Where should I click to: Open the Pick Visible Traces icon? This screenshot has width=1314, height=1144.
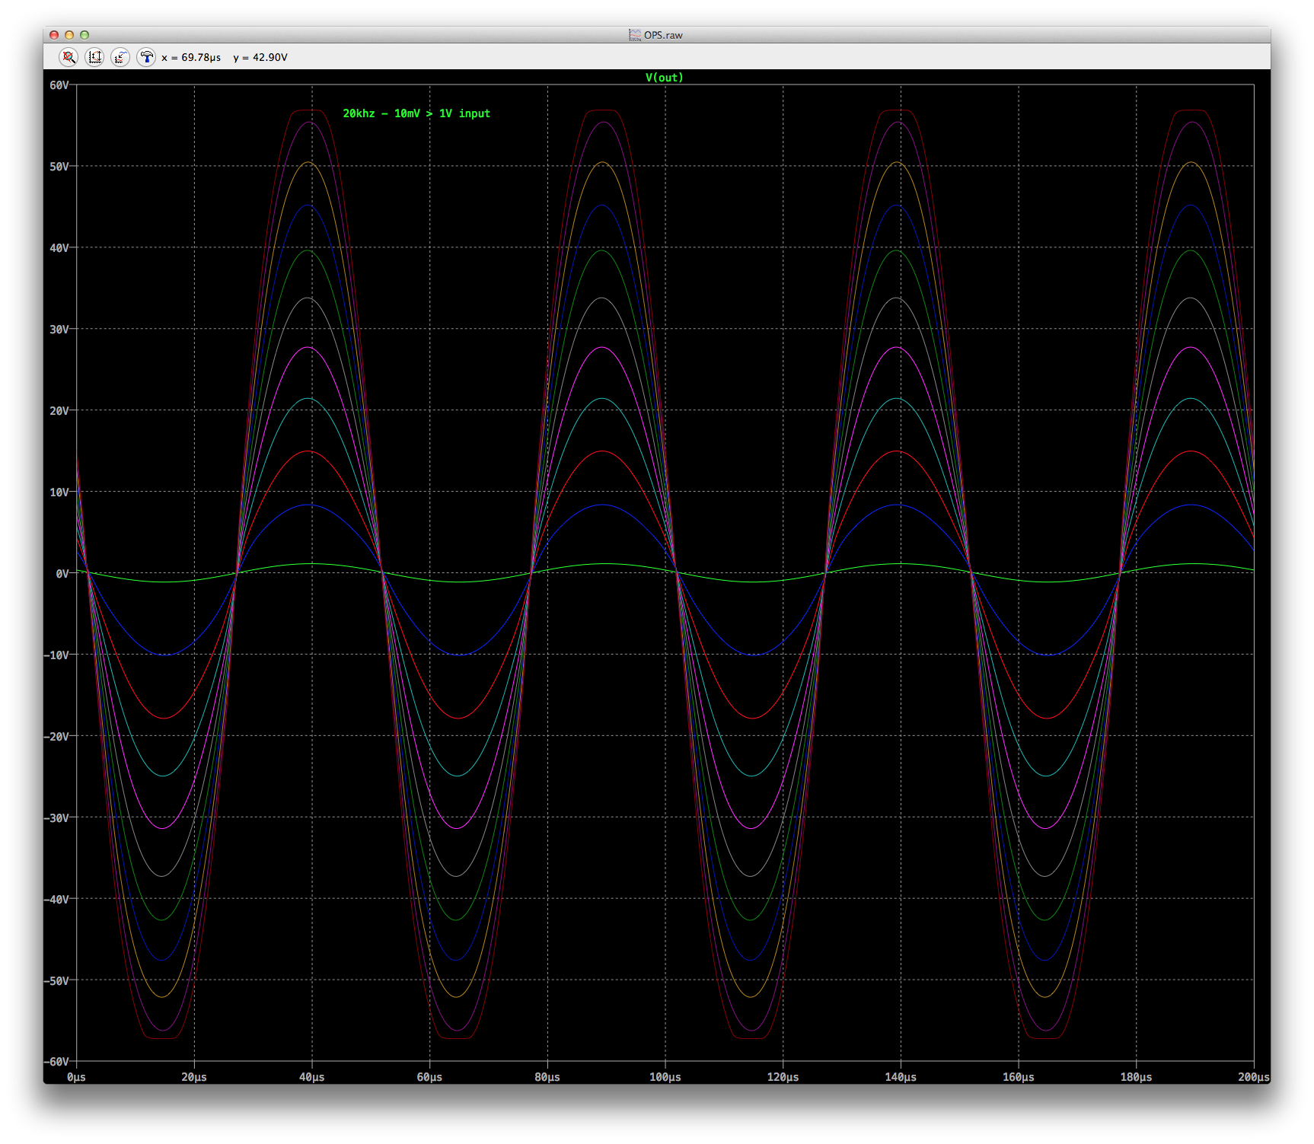120,57
